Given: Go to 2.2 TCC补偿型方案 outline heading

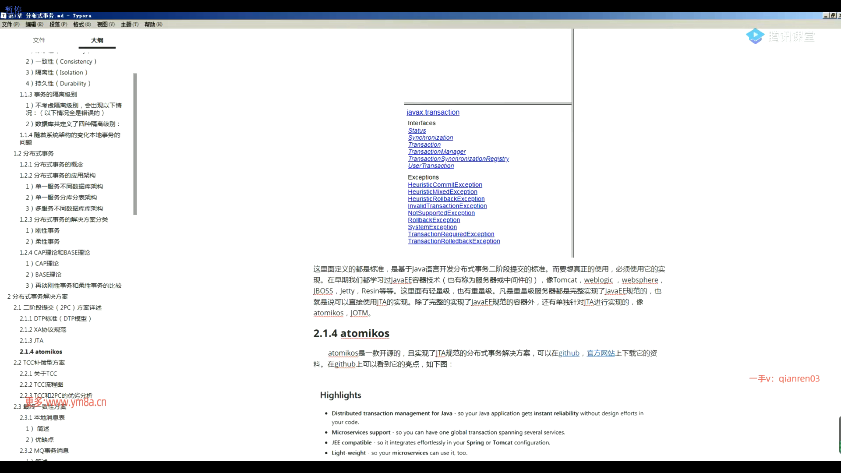Looking at the screenshot, I should click(x=39, y=363).
